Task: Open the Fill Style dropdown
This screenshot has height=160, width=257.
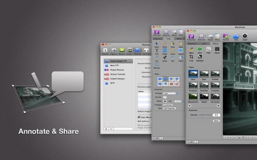Action: [x=170, y=93]
